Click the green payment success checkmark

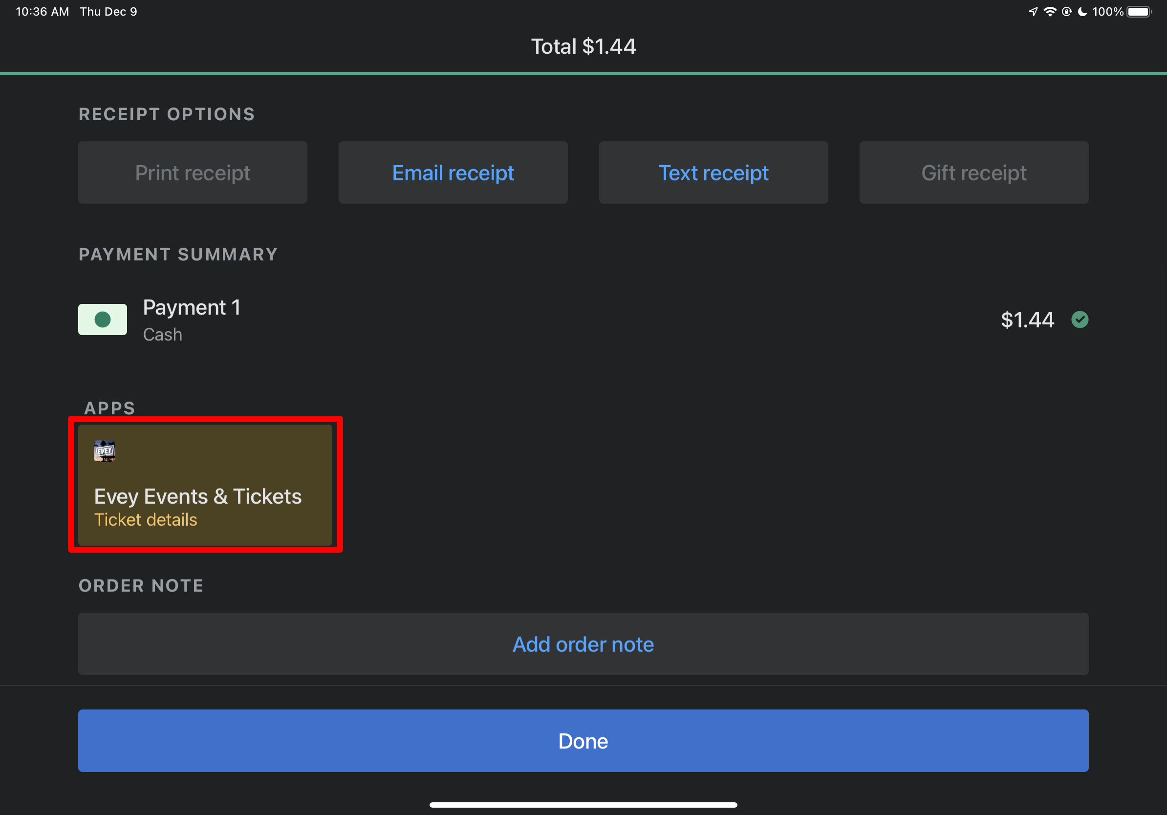coord(1080,320)
